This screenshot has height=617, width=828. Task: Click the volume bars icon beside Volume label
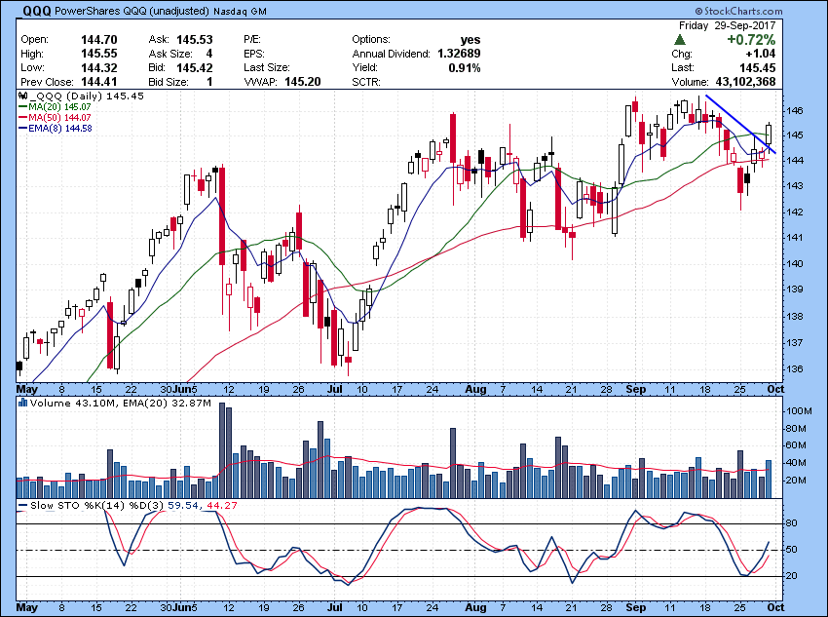pos(22,403)
